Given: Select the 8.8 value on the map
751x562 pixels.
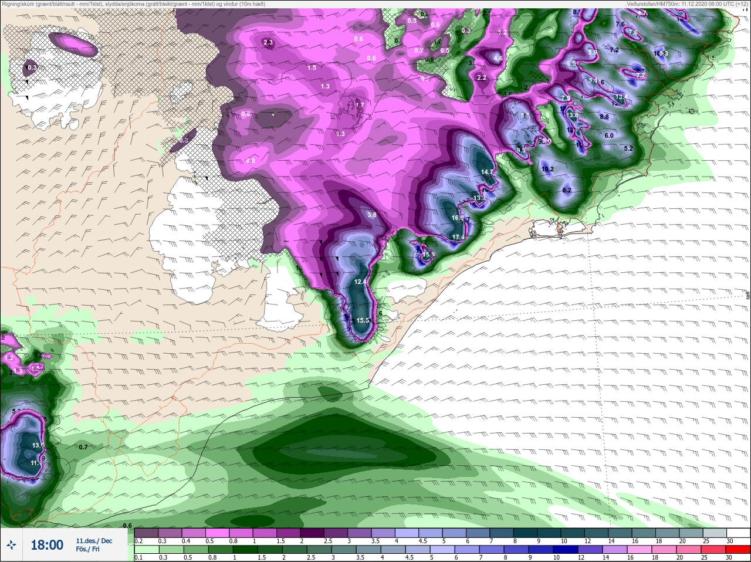Looking at the screenshot, I should 604,117.
